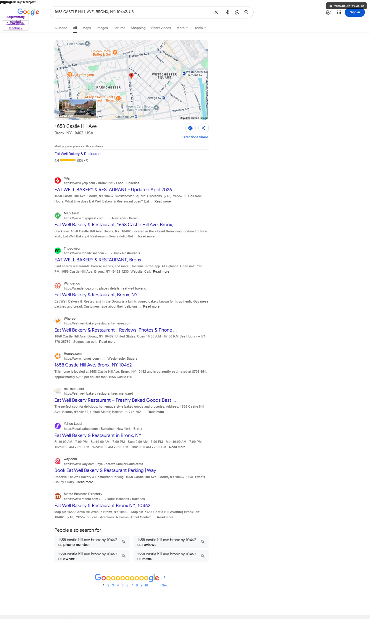Screen dimensions: 374x619
Task: Submit query with magnifier search icon
Action: coord(246,12)
